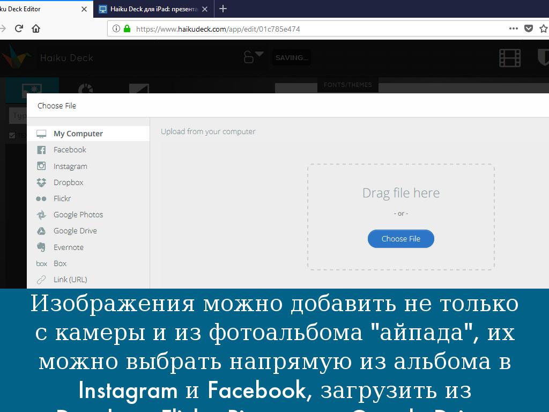549x412 pixels.
Task: Switch to the Haiku Deck для iPad tab
Action: tap(153, 9)
